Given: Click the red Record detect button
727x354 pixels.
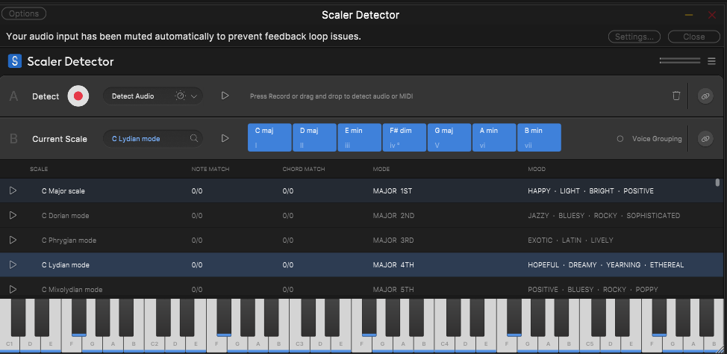Looking at the screenshot, I should click(78, 96).
